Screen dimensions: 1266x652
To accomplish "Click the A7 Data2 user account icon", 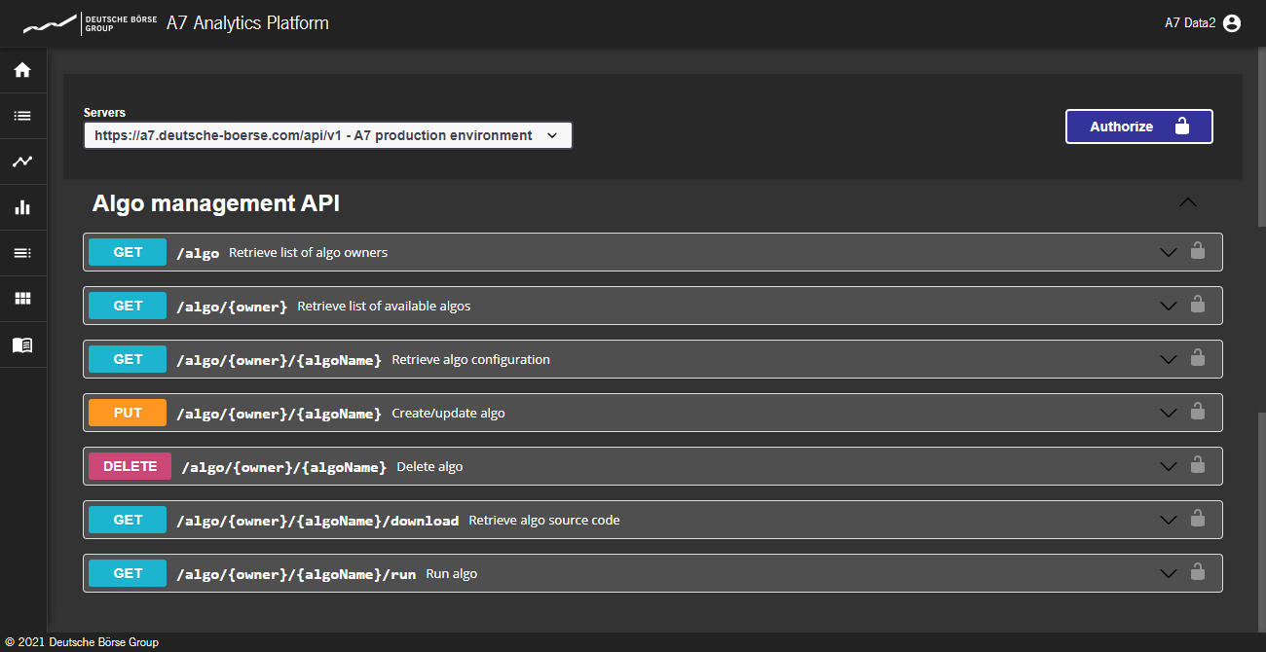I will coord(1232,23).
